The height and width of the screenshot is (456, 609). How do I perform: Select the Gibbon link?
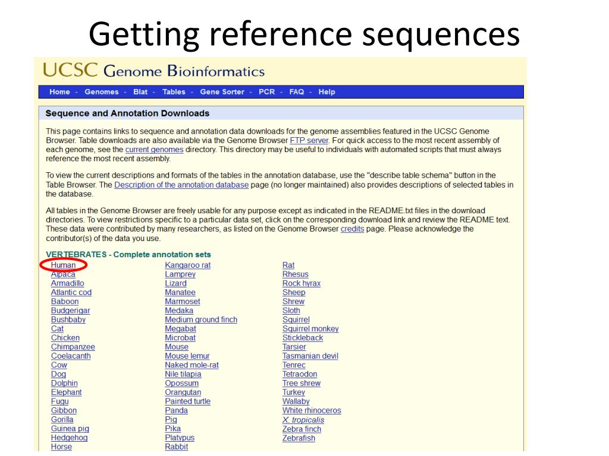pos(64,411)
